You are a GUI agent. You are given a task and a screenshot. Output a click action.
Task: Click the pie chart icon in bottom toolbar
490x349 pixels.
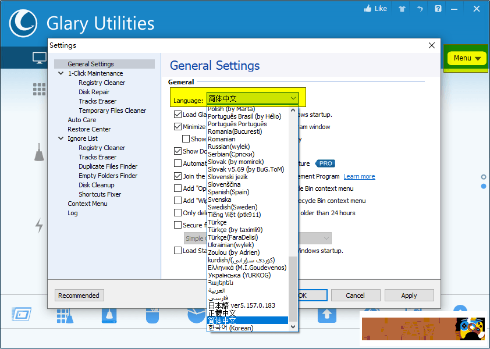click(x=197, y=316)
